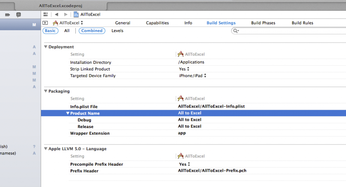
Task: Click the AllToExcel/AllToExcel-Prefix.pch value
Action: [212, 171]
